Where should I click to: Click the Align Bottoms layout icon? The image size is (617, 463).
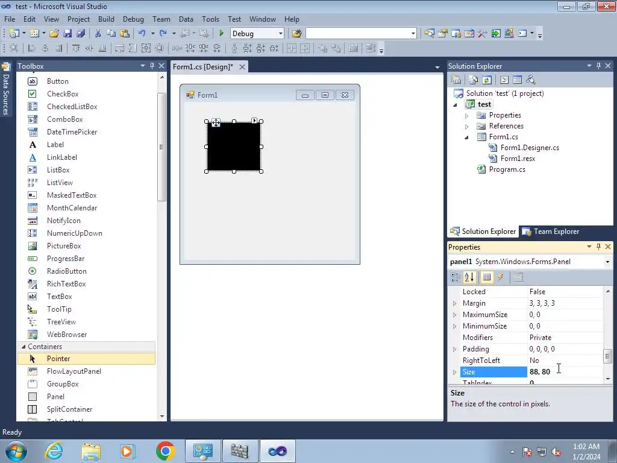[102, 48]
